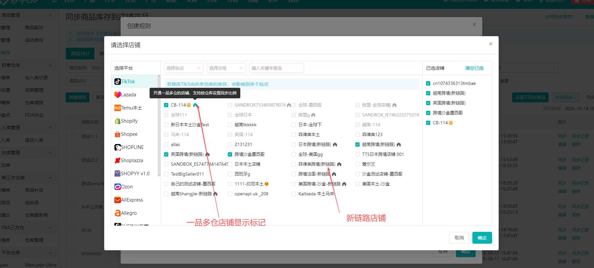Click house icon beside 美国跨境-沙盒-新链路
This screenshot has height=268, width=594.
tap(344, 184)
